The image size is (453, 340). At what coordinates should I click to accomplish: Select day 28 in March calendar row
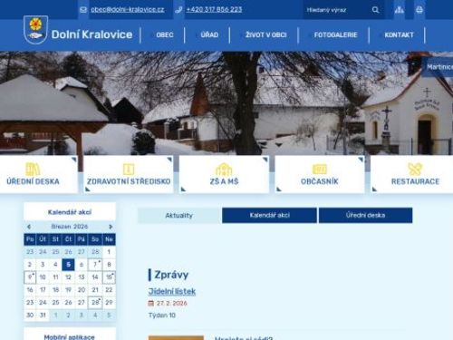[x=95, y=303]
